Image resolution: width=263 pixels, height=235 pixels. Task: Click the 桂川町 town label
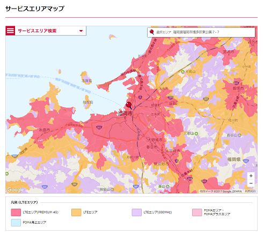(233, 120)
